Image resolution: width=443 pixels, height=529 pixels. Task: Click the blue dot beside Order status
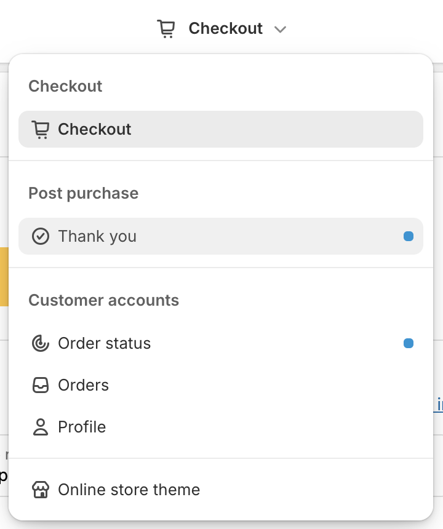coord(408,343)
